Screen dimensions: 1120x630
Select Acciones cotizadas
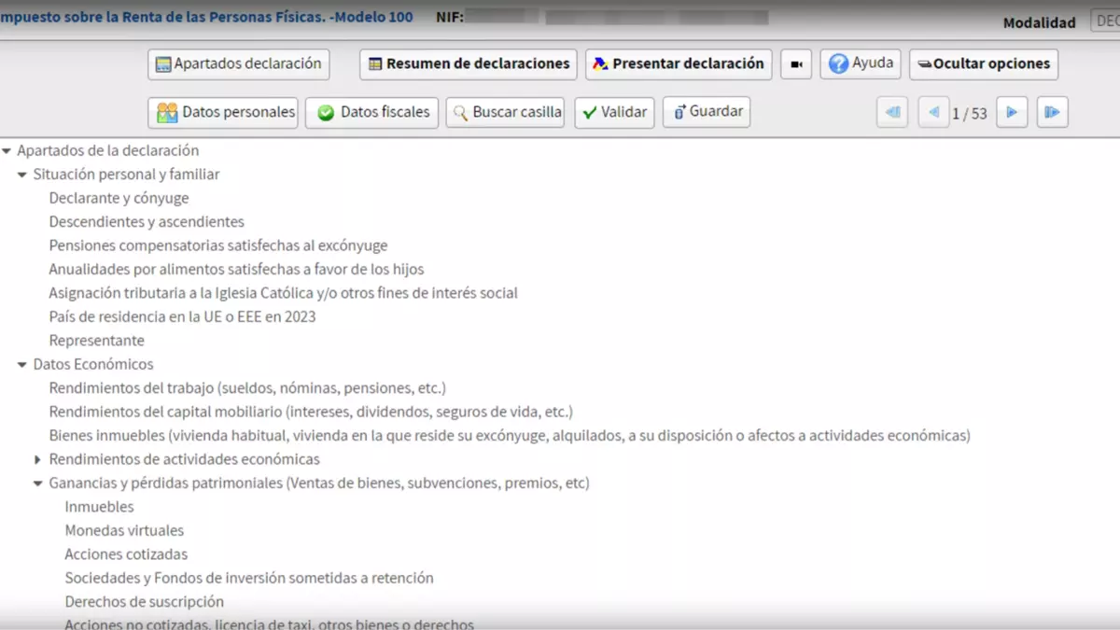coord(126,554)
